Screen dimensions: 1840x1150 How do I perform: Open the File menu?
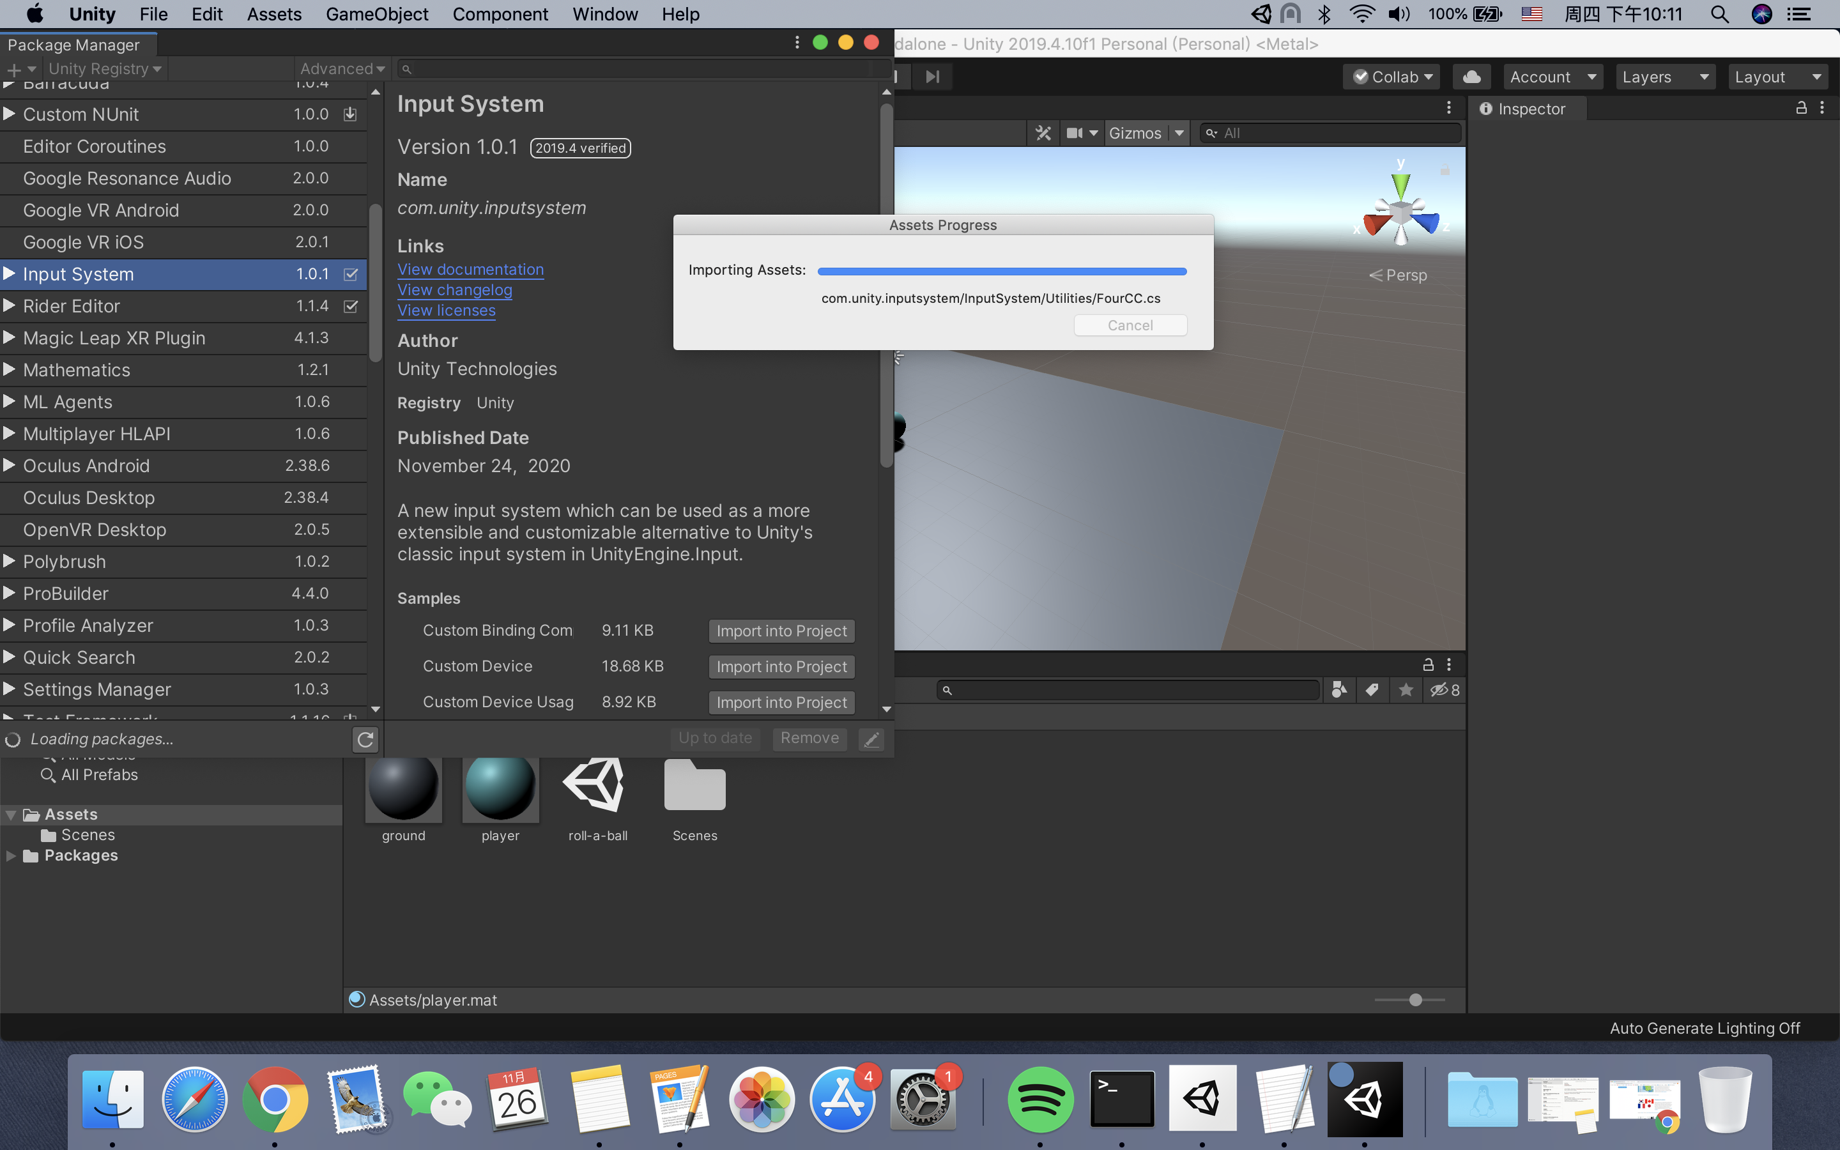click(153, 13)
